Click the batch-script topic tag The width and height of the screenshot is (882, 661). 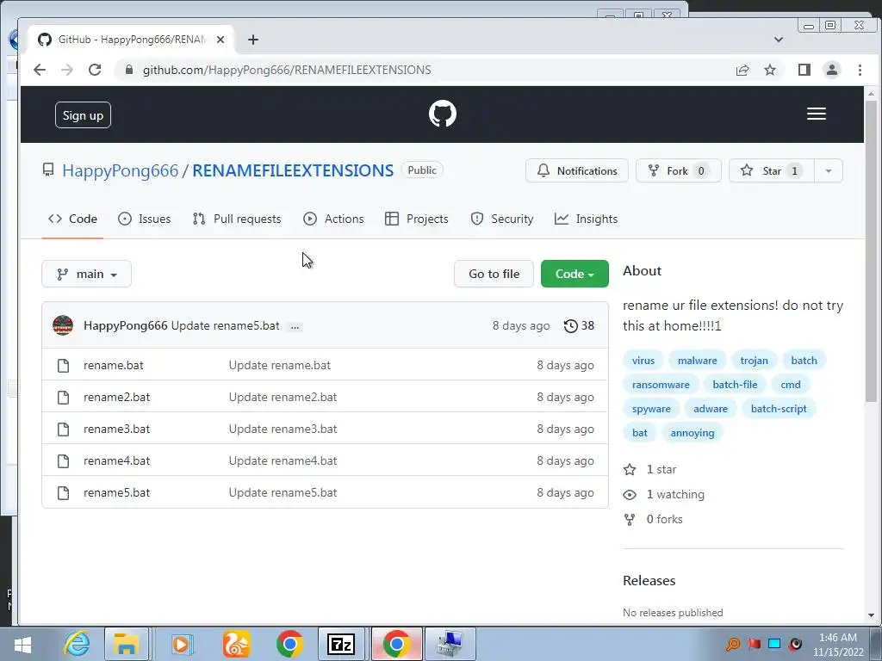pyautogui.click(x=779, y=409)
